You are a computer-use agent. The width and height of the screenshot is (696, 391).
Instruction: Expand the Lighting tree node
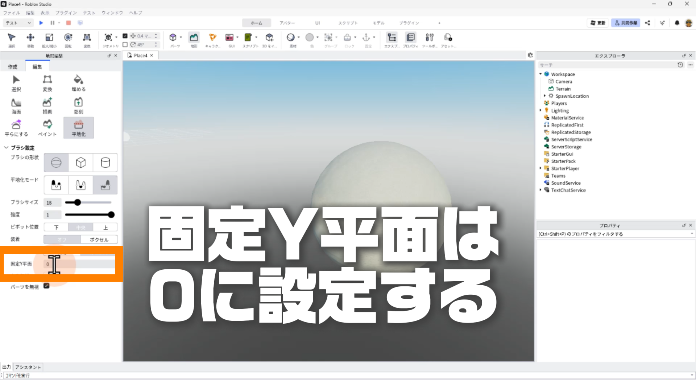point(540,110)
